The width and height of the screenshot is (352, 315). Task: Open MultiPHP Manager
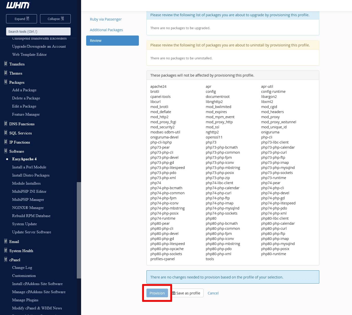click(x=28, y=200)
